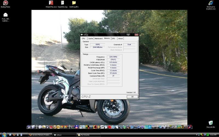Select the HiJackThis.exe desktop icon
Image resolution: width=219 pixels, height=137 pixels.
pyautogui.click(x=51, y=3)
